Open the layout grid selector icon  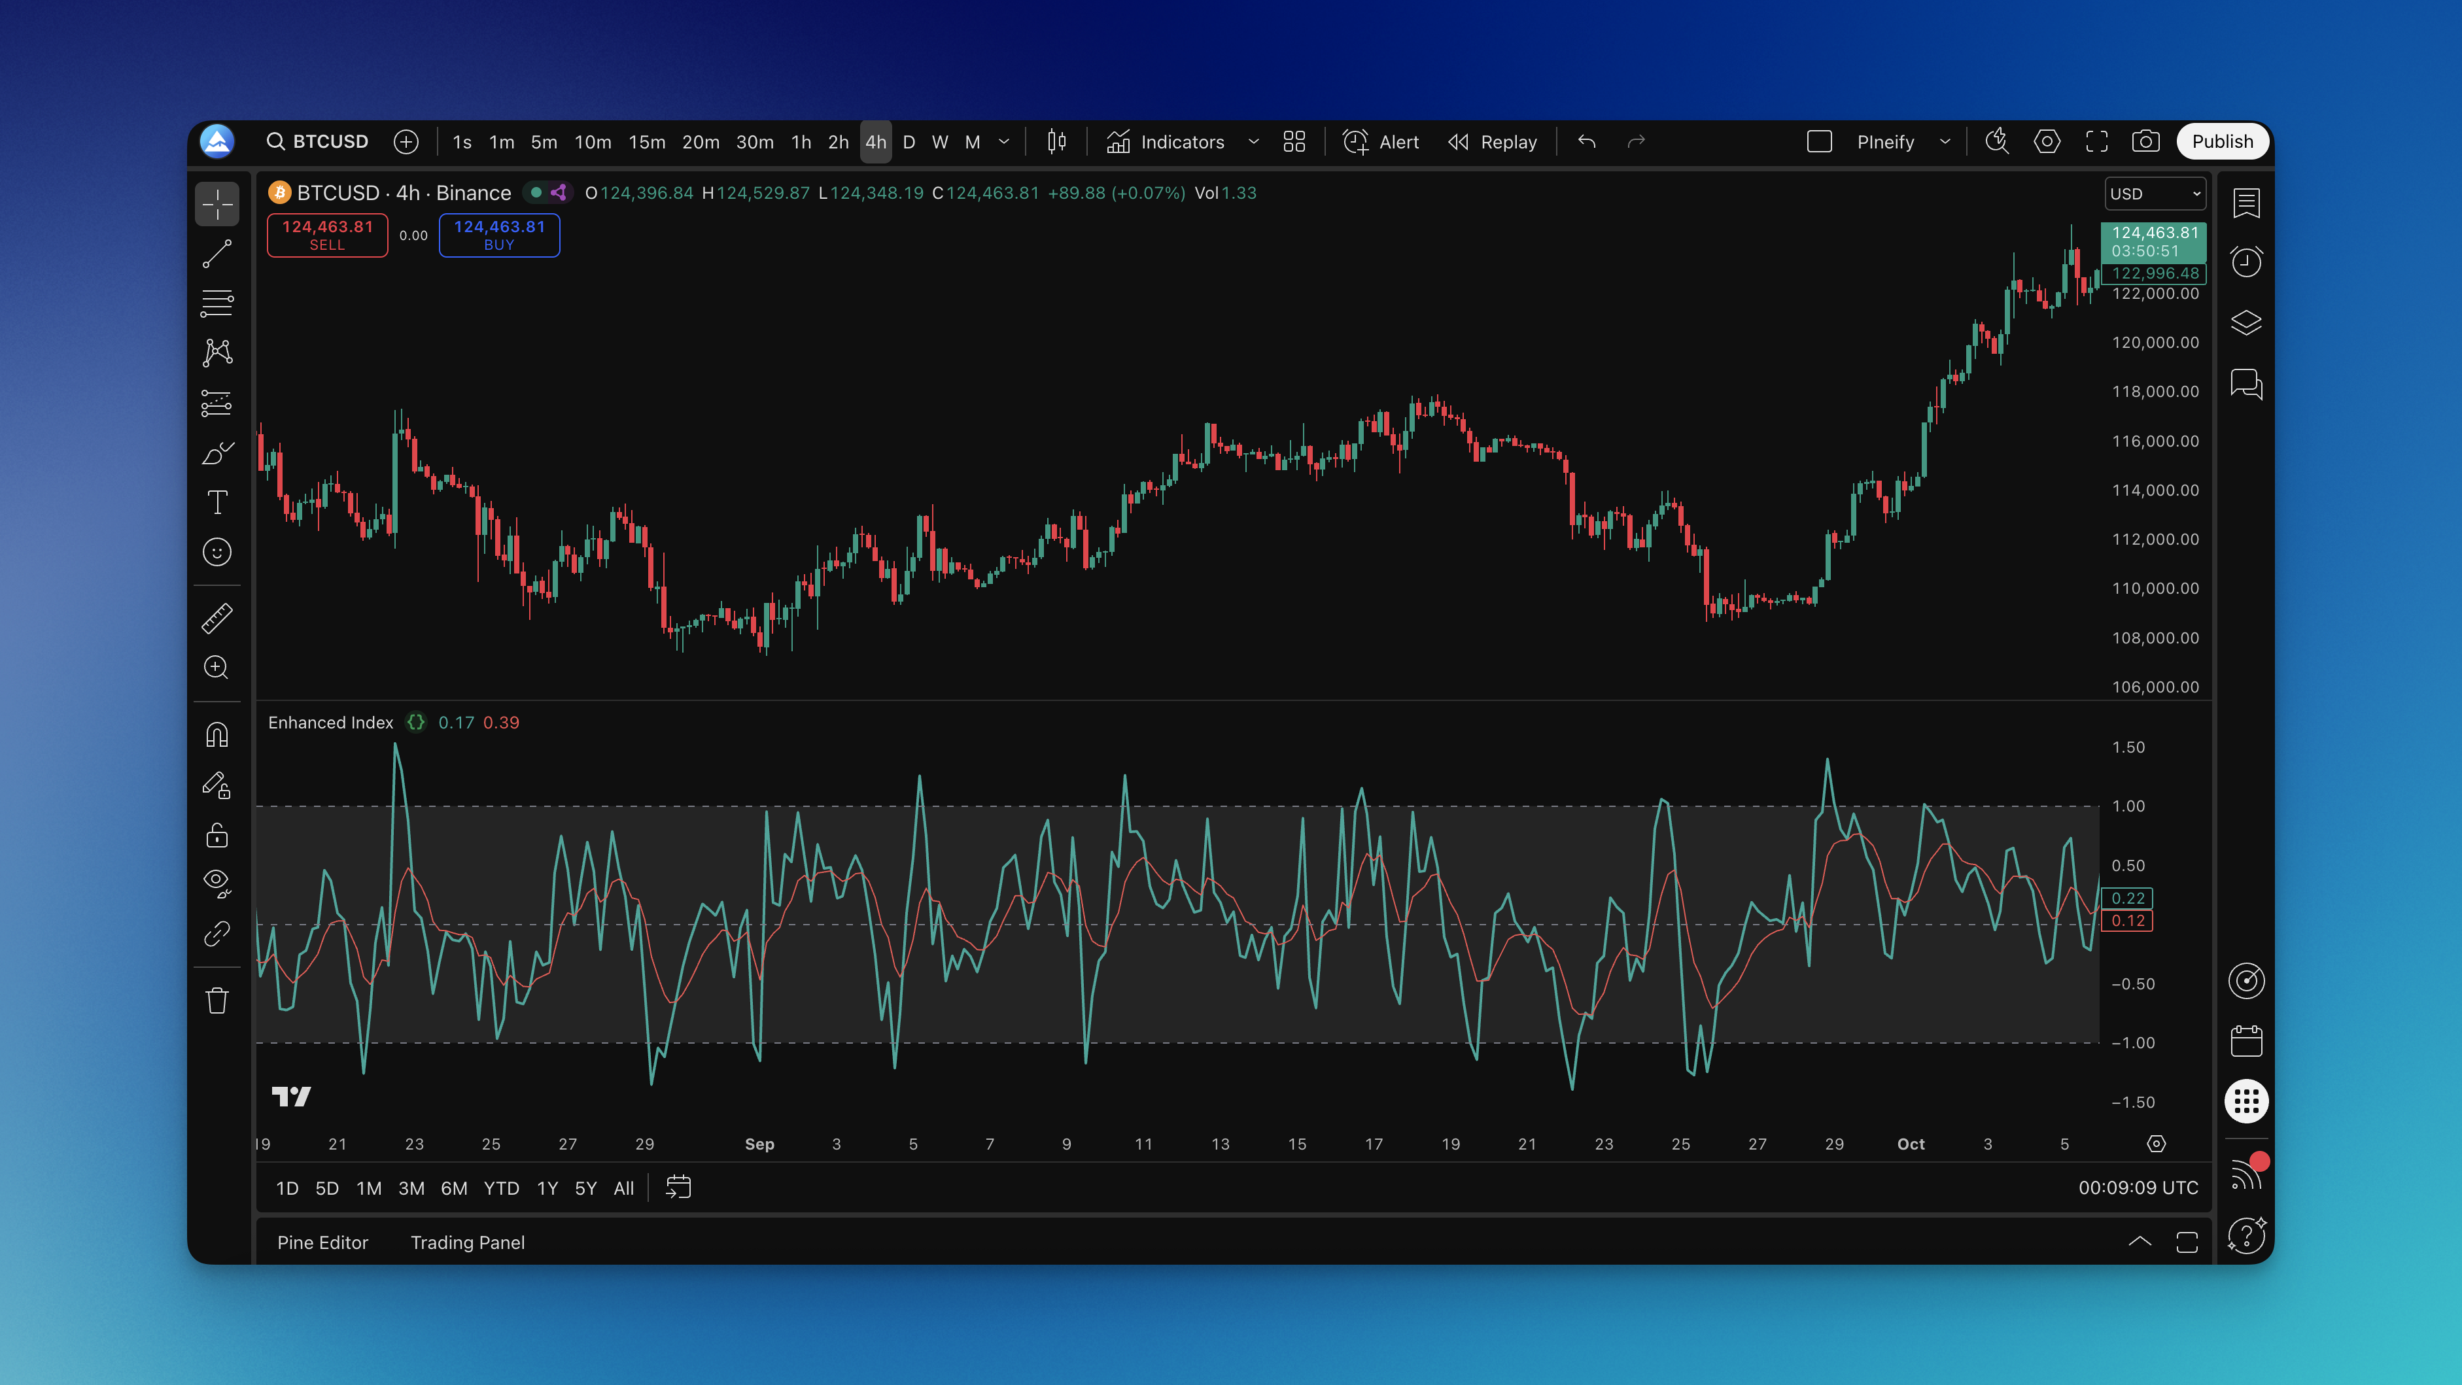tap(1294, 141)
